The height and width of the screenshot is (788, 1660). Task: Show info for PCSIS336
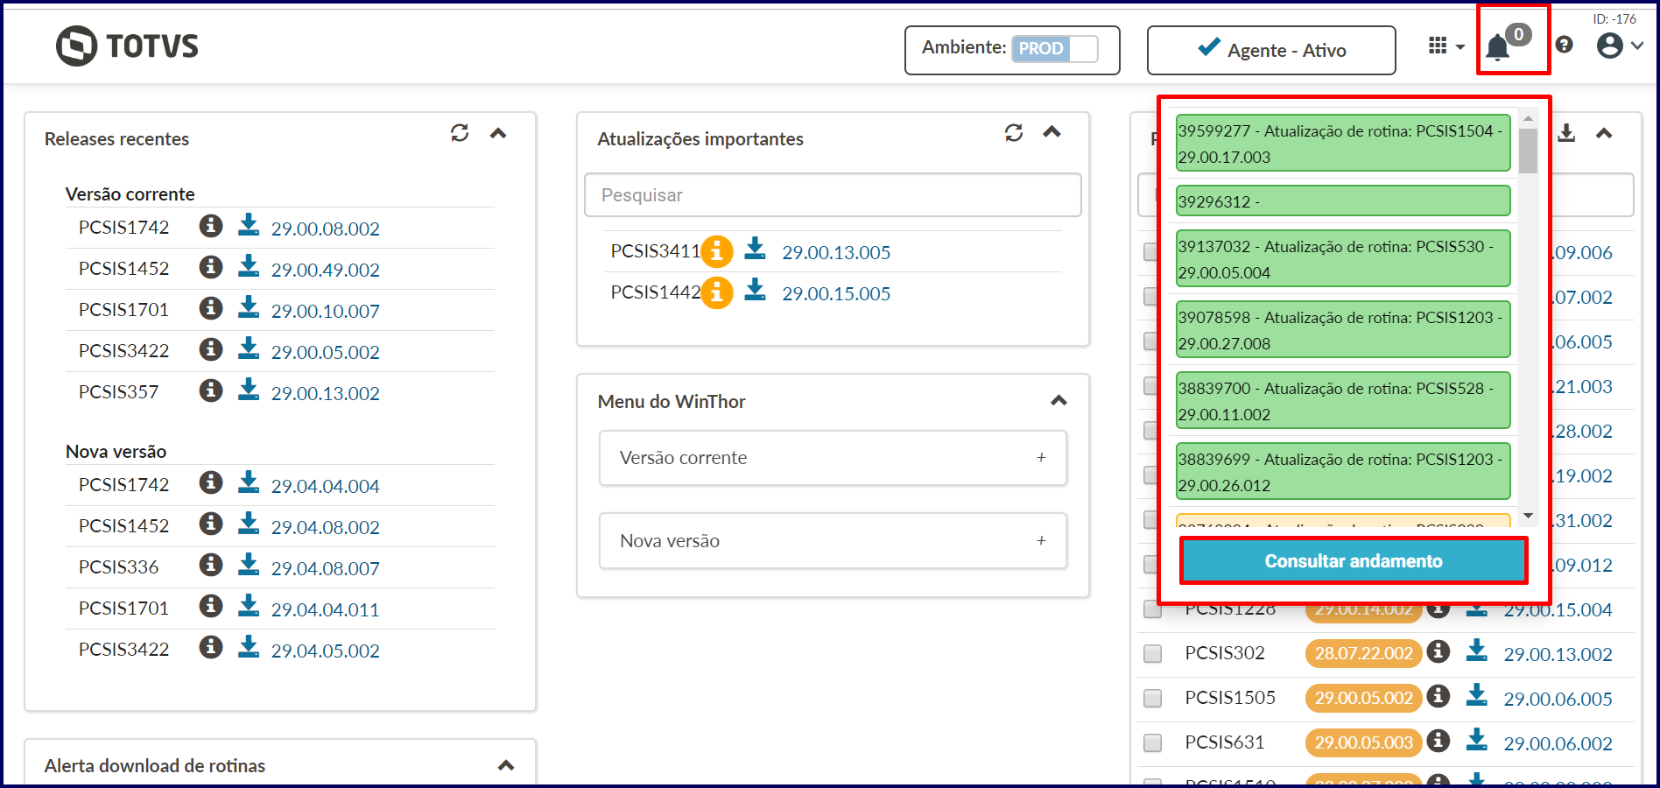[210, 566]
